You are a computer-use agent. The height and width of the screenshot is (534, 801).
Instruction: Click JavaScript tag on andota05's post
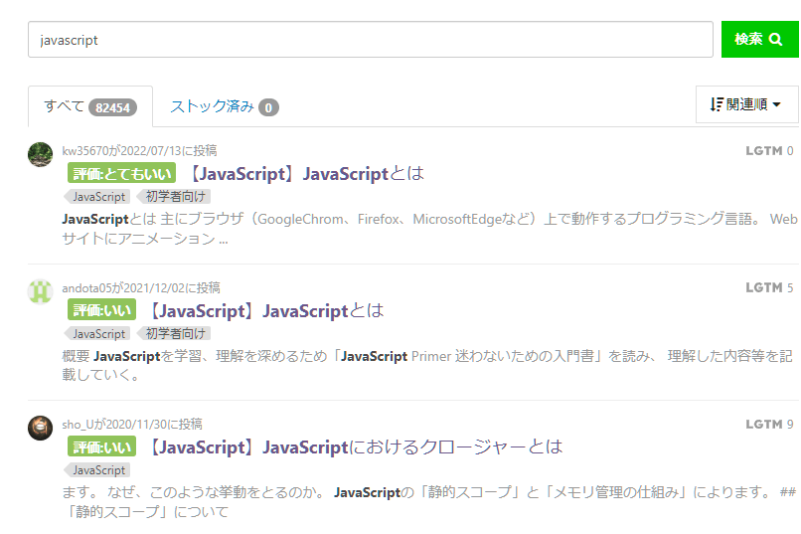[97, 334]
